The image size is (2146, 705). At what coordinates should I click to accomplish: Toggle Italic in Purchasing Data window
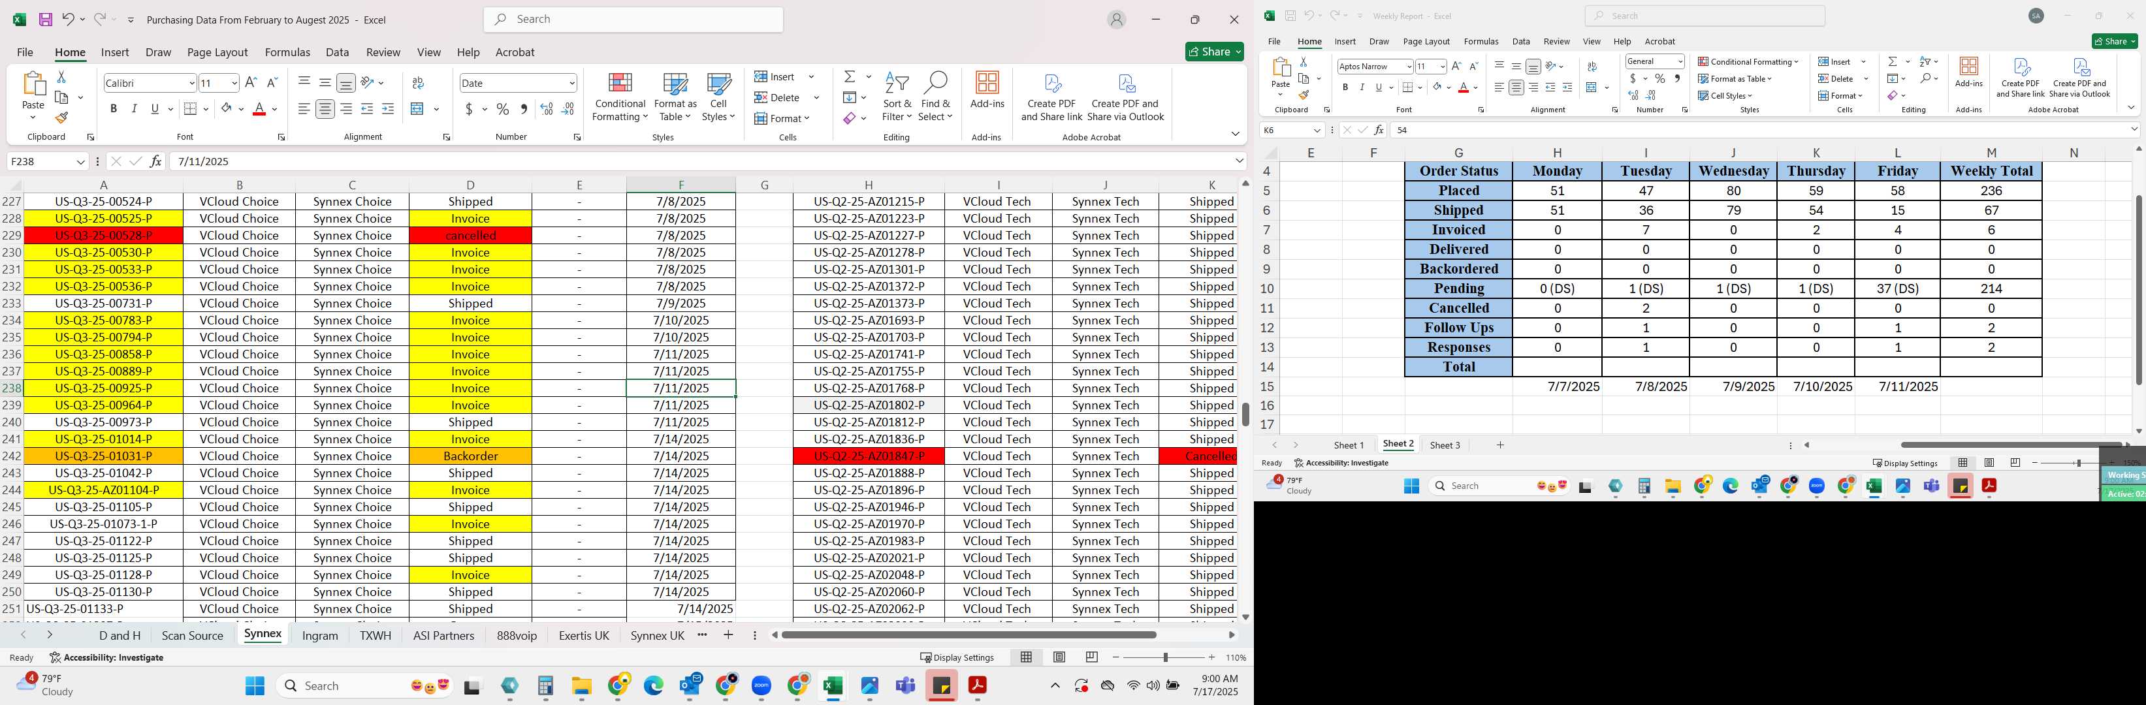[134, 109]
